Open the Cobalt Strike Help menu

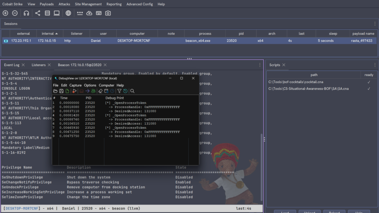(161, 4)
